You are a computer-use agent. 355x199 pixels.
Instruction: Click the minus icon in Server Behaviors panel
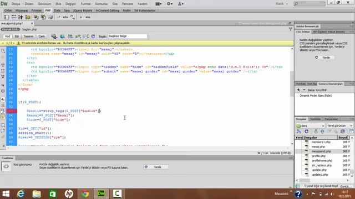(304, 90)
